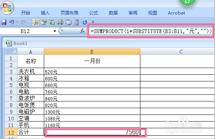
Task: Click cell containing 电饭煲
Action: (31, 105)
